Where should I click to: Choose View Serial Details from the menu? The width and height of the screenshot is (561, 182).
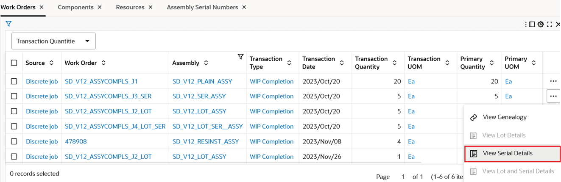coord(512,153)
